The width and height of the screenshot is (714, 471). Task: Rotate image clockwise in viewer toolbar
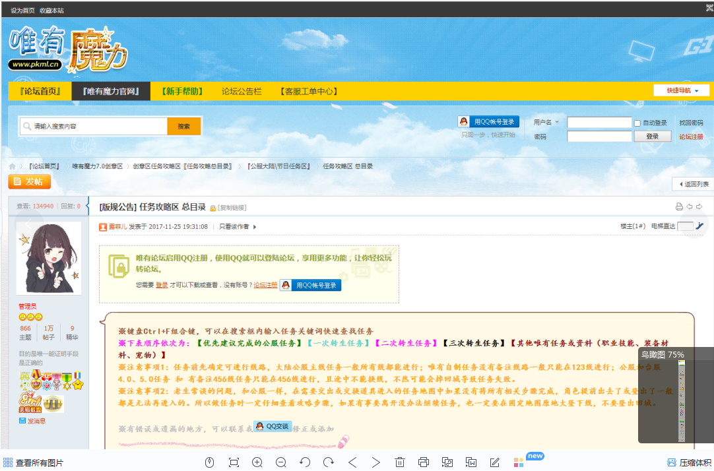click(x=329, y=462)
